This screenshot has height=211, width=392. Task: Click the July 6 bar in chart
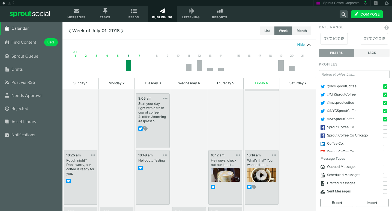point(128,66)
